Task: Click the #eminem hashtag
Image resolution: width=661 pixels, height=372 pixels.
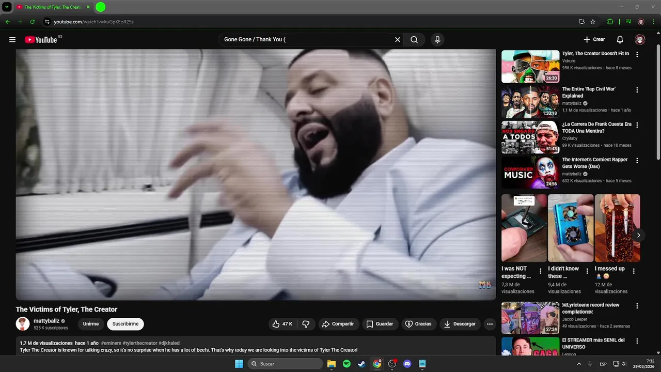Action: [111, 343]
